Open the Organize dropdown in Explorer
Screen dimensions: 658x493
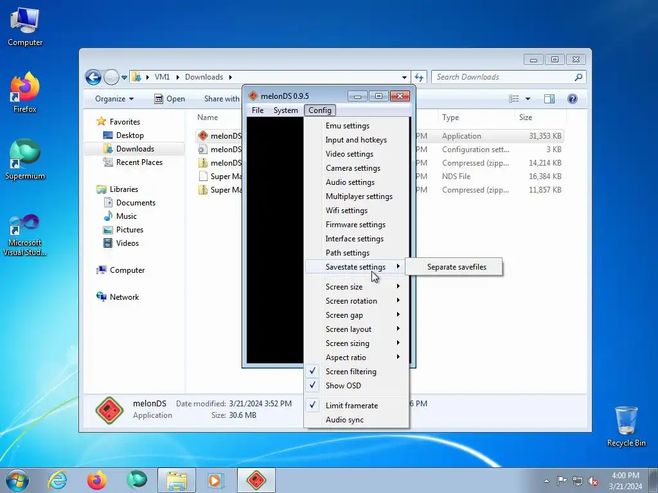tap(114, 99)
